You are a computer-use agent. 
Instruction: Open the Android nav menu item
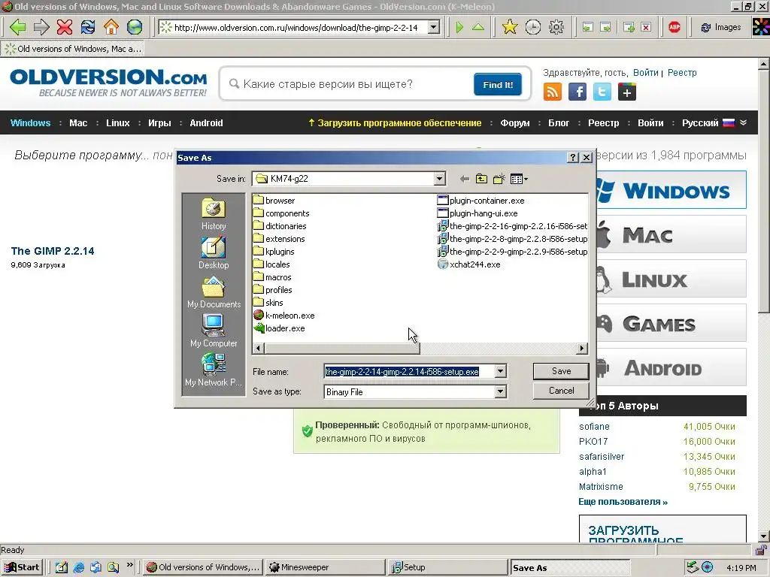click(206, 122)
